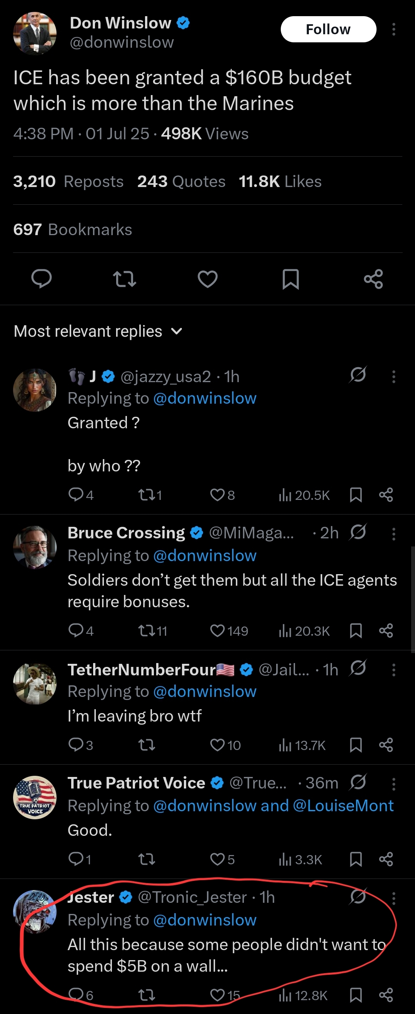
Task: Open Don Winslow's profile picture
Action: (x=35, y=33)
